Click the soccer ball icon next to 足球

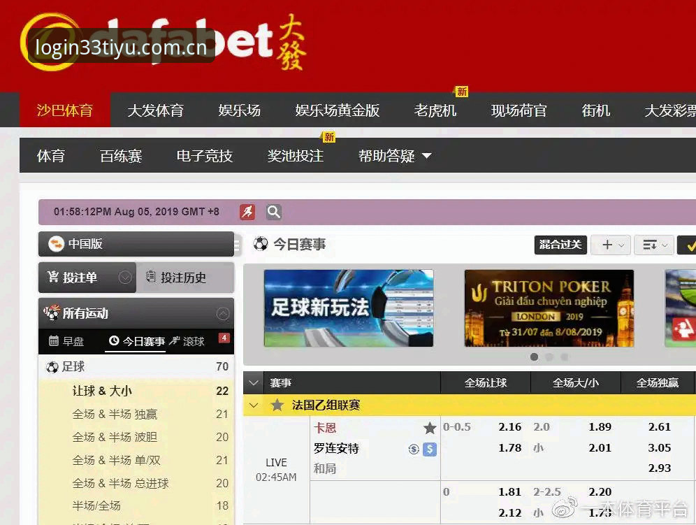tap(52, 367)
